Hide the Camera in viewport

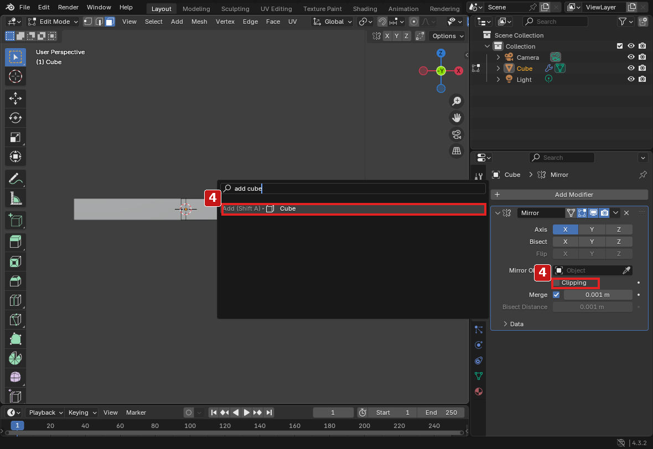pos(631,57)
